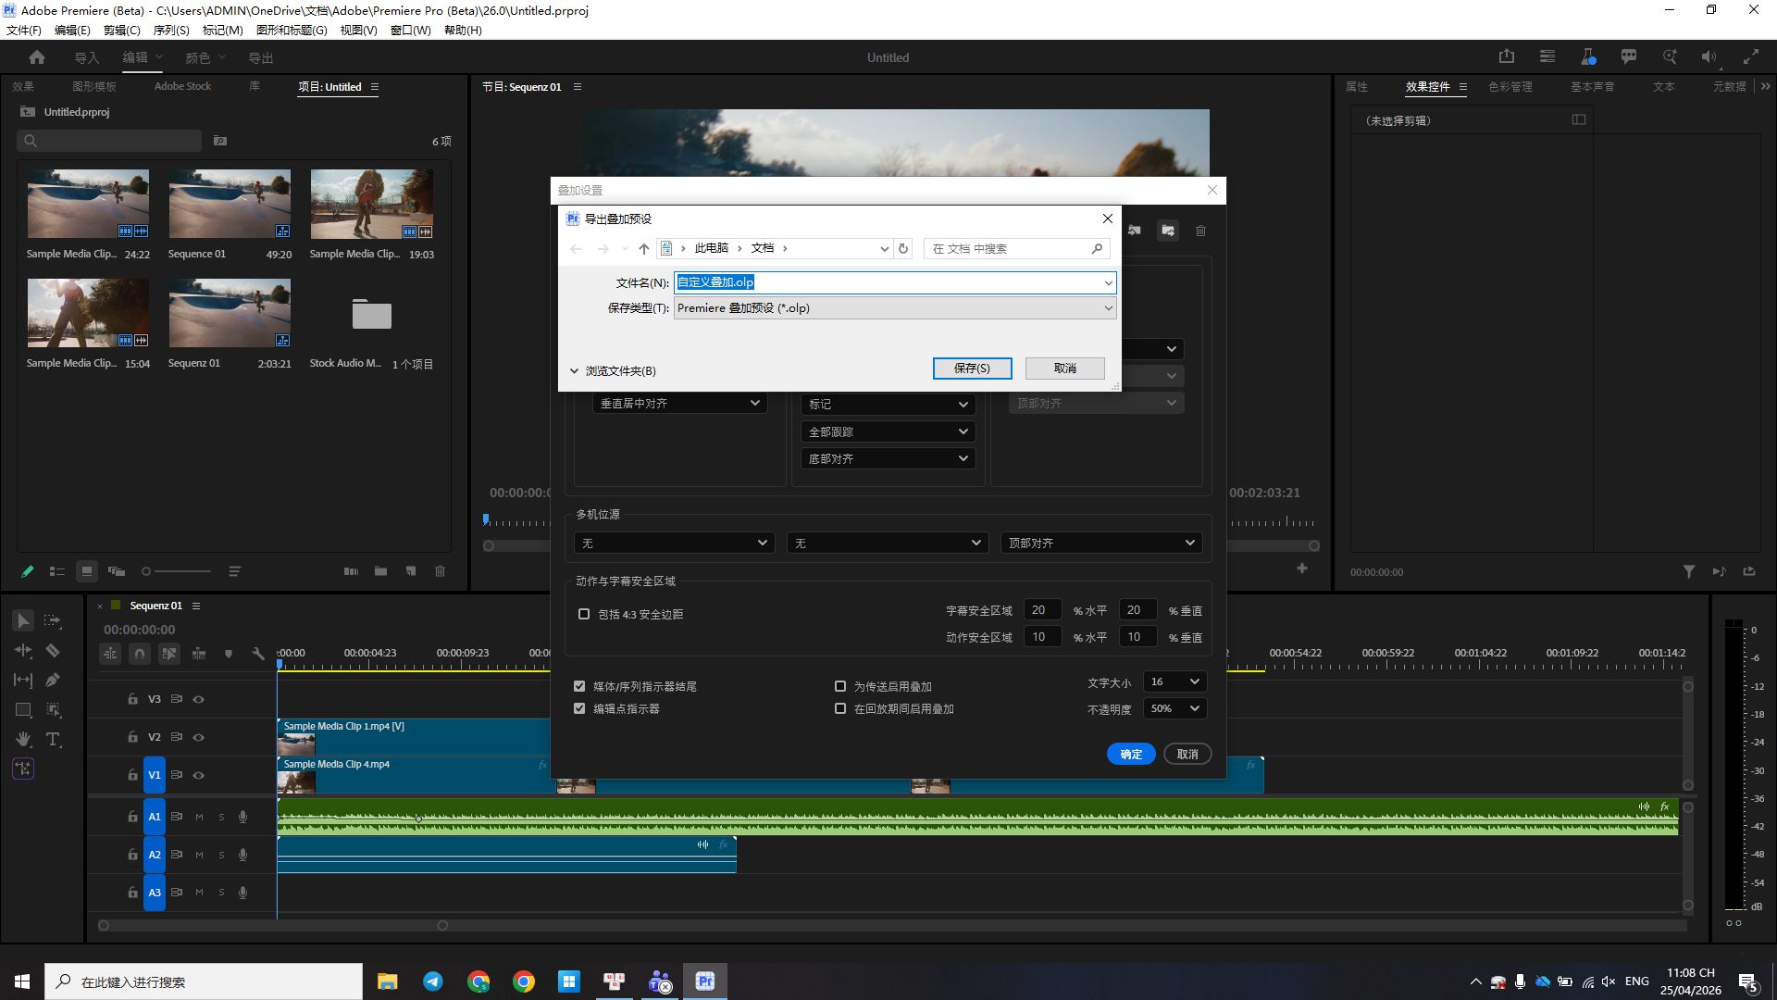Open the Quick Export share icon
1777x1000 pixels.
(1507, 56)
